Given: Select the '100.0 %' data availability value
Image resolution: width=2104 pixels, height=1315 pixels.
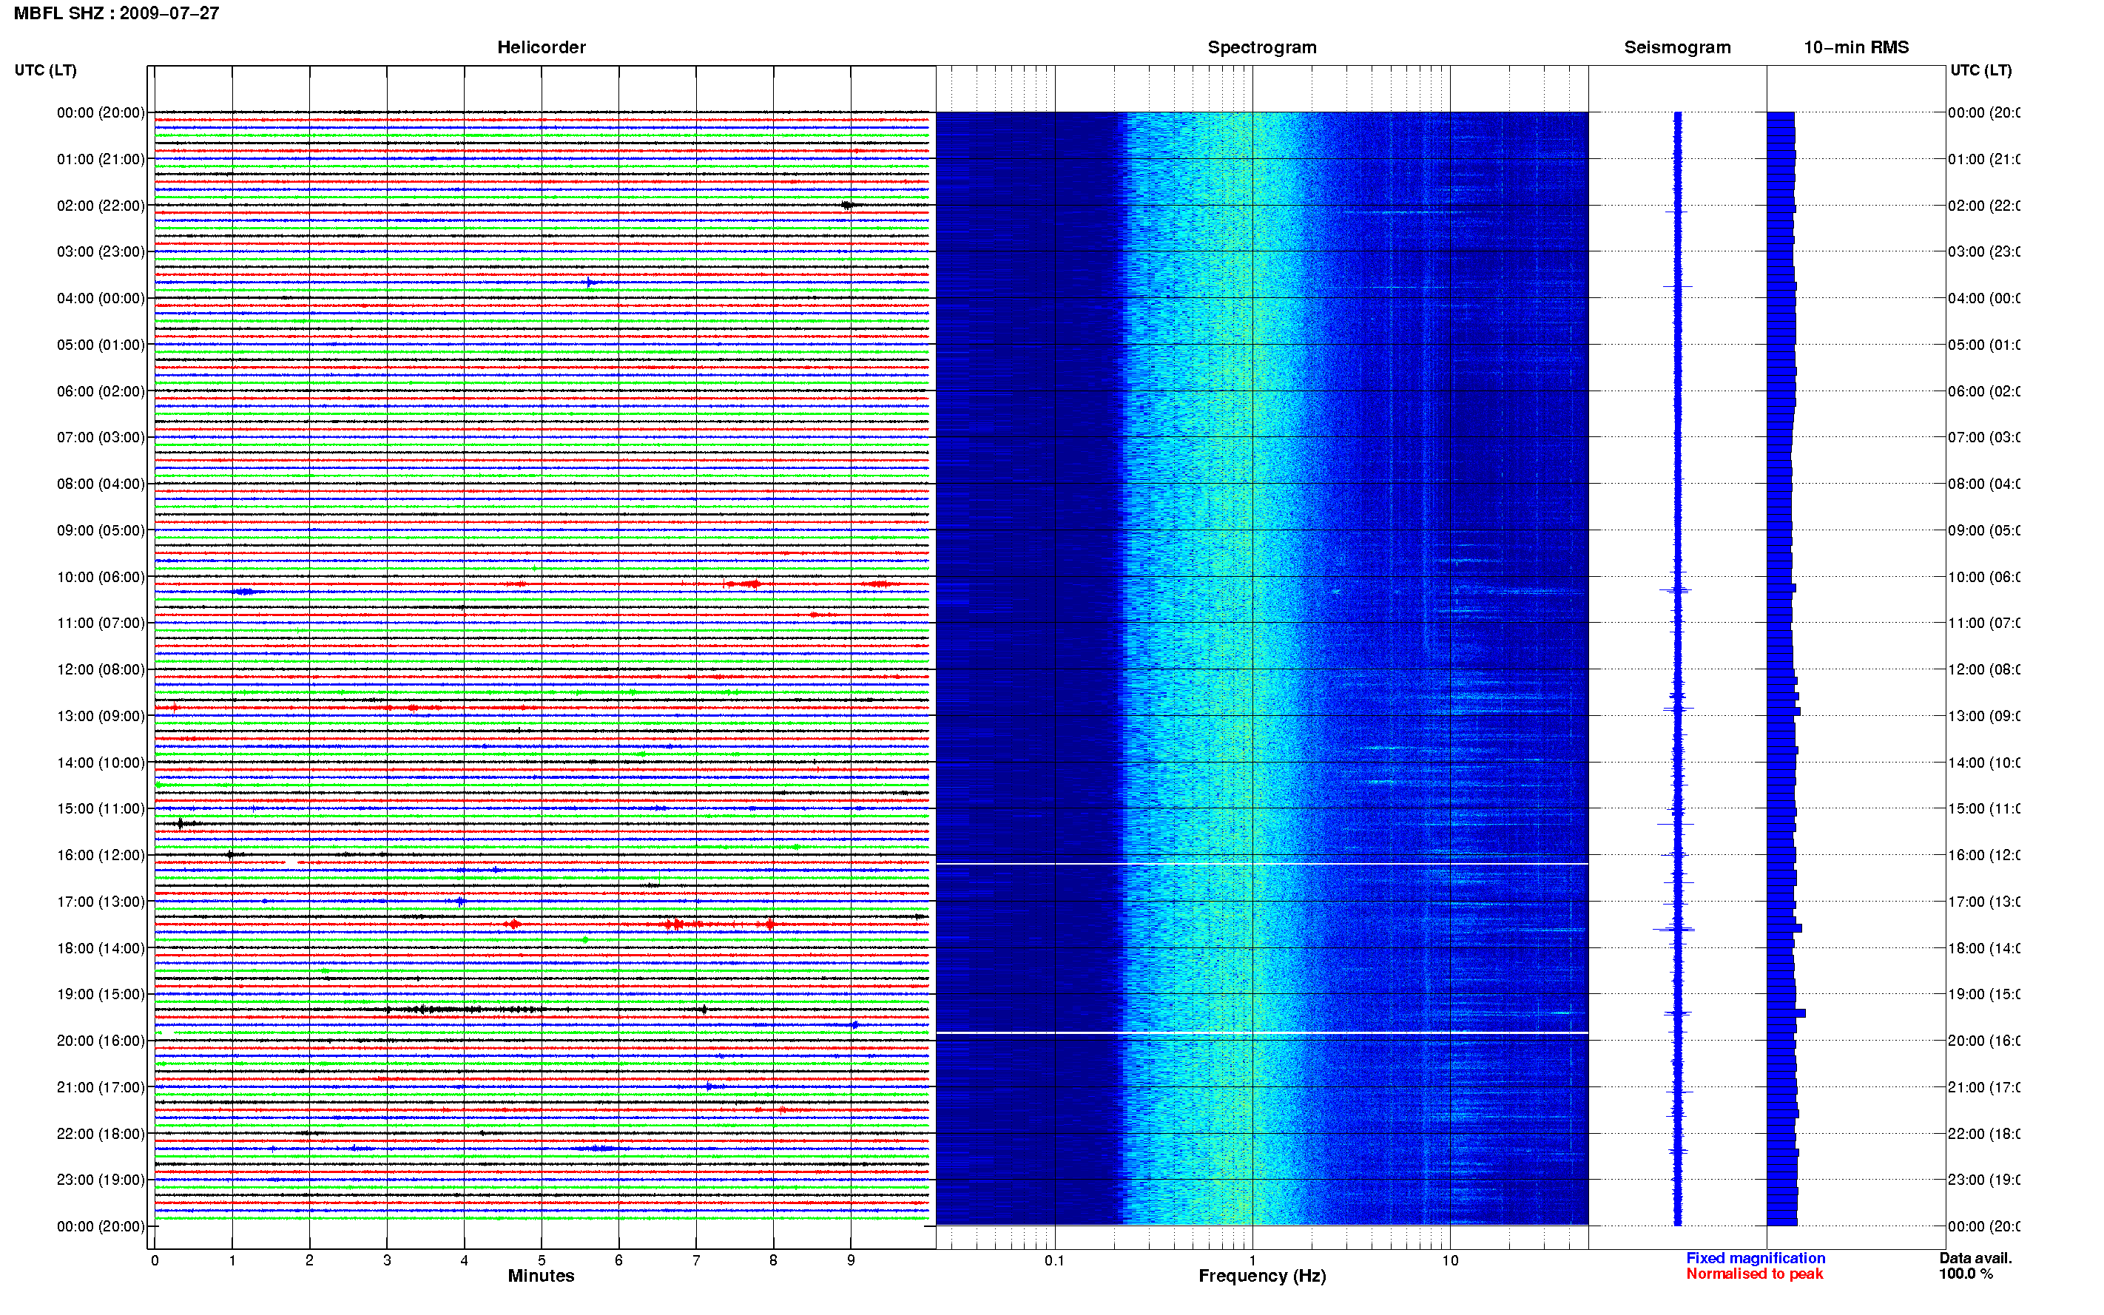Looking at the screenshot, I should coord(1966,1274).
